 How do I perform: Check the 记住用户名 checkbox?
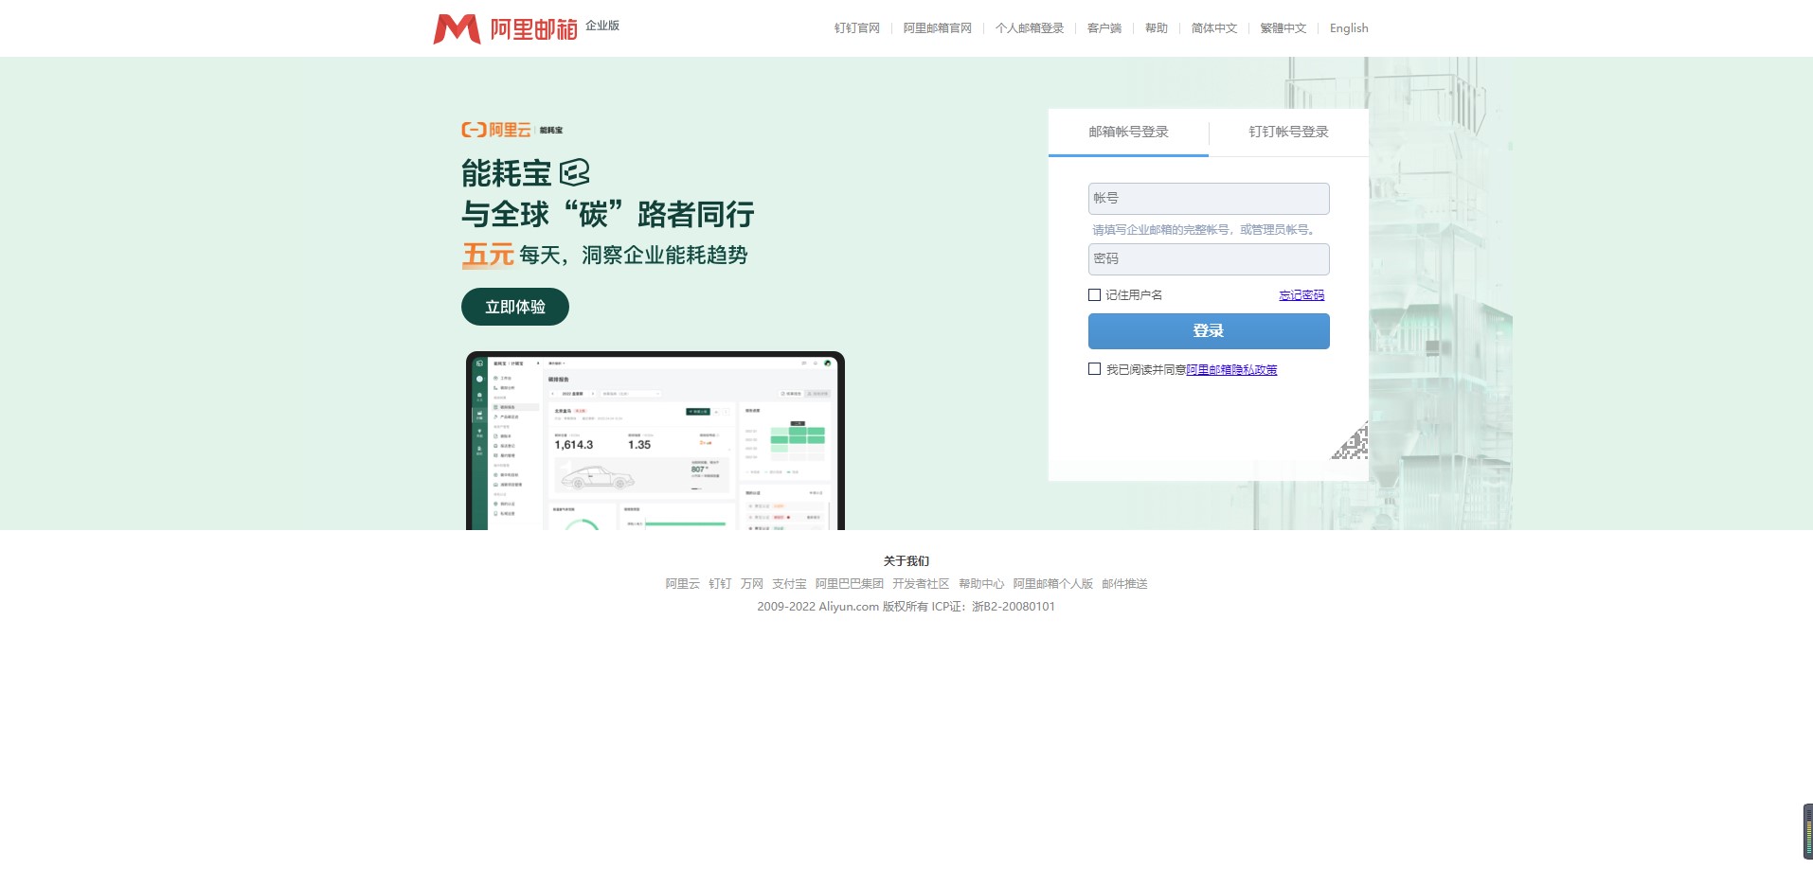(x=1094, y=295)
